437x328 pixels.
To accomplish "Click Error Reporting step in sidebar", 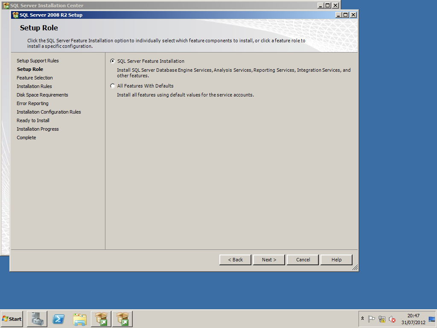I will (x=32, y=103).
